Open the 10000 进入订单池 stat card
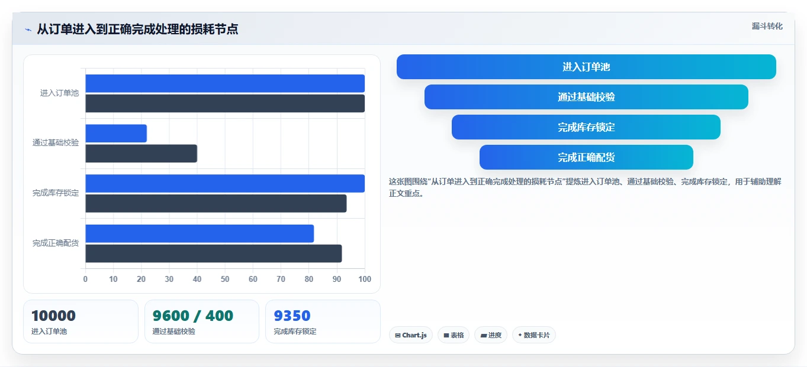 [81, 321]
